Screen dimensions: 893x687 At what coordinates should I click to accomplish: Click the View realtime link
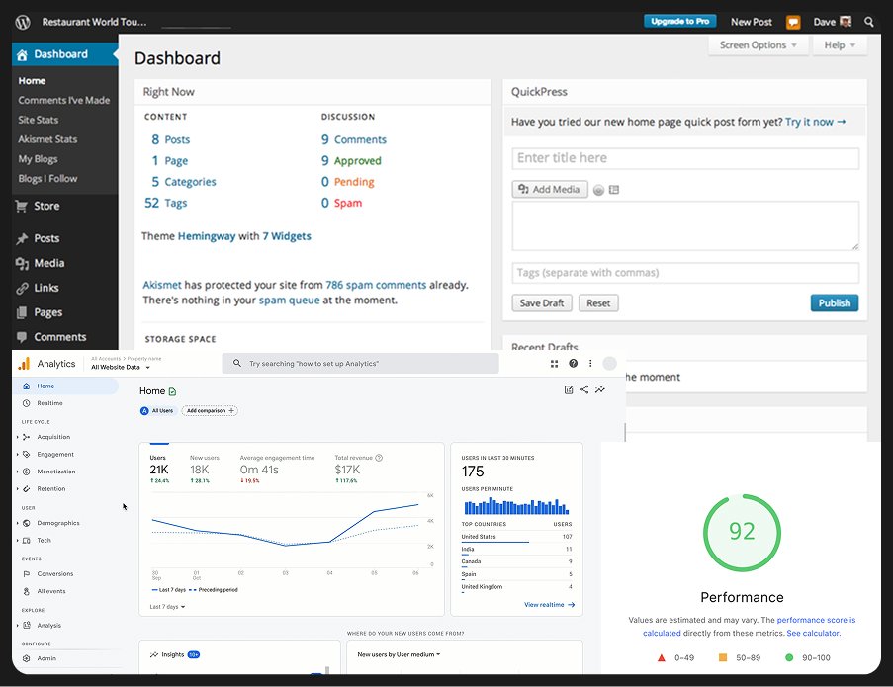click(549, 605)
